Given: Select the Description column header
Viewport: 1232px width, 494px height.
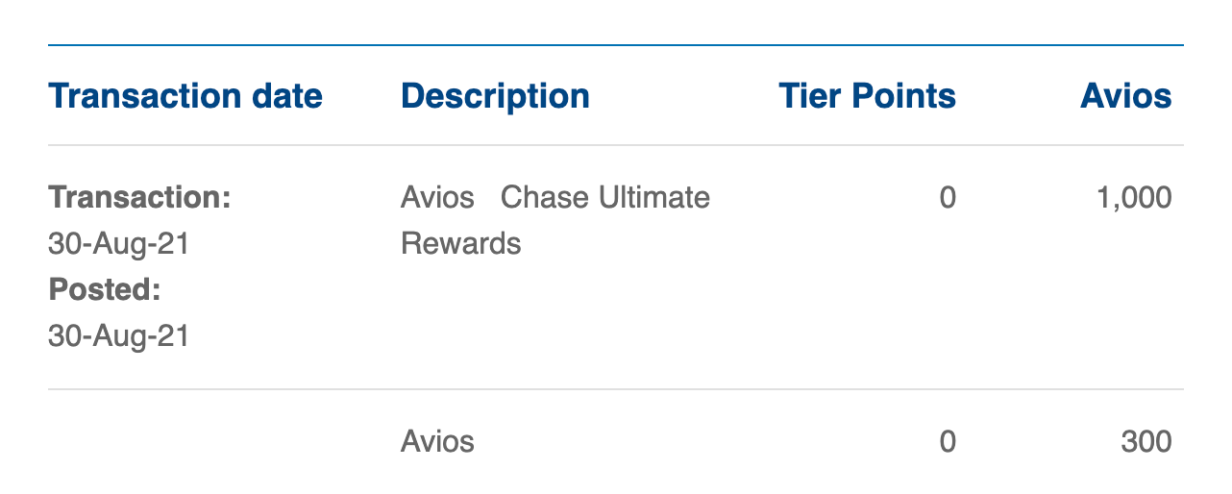Looking at the screenshot, I should tap(495, 96).
